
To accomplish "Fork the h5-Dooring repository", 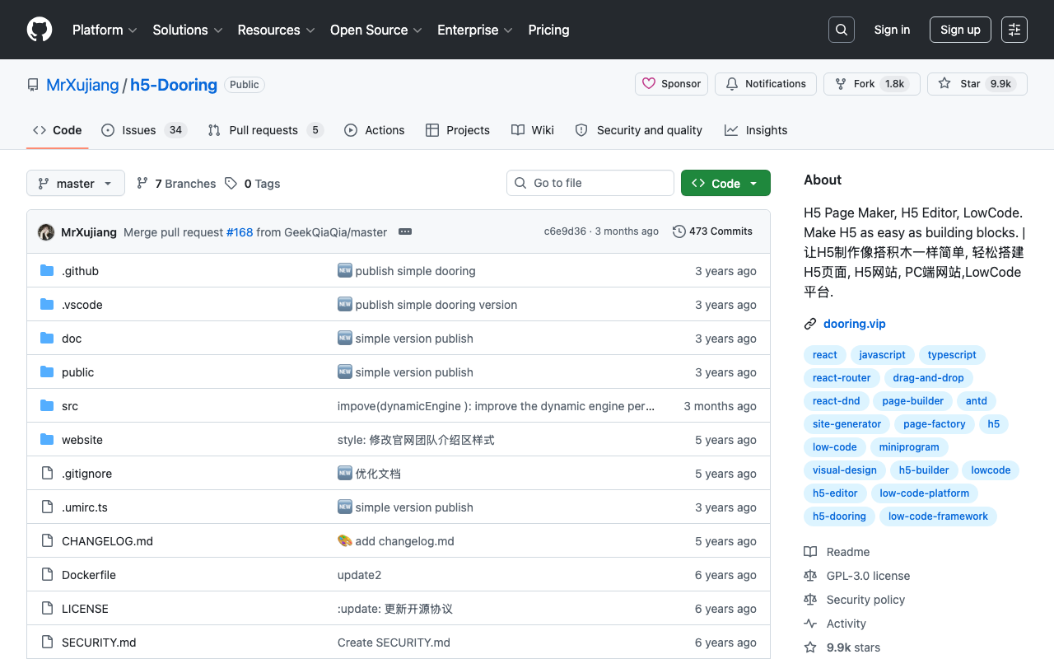I will [x=871, y=84].
